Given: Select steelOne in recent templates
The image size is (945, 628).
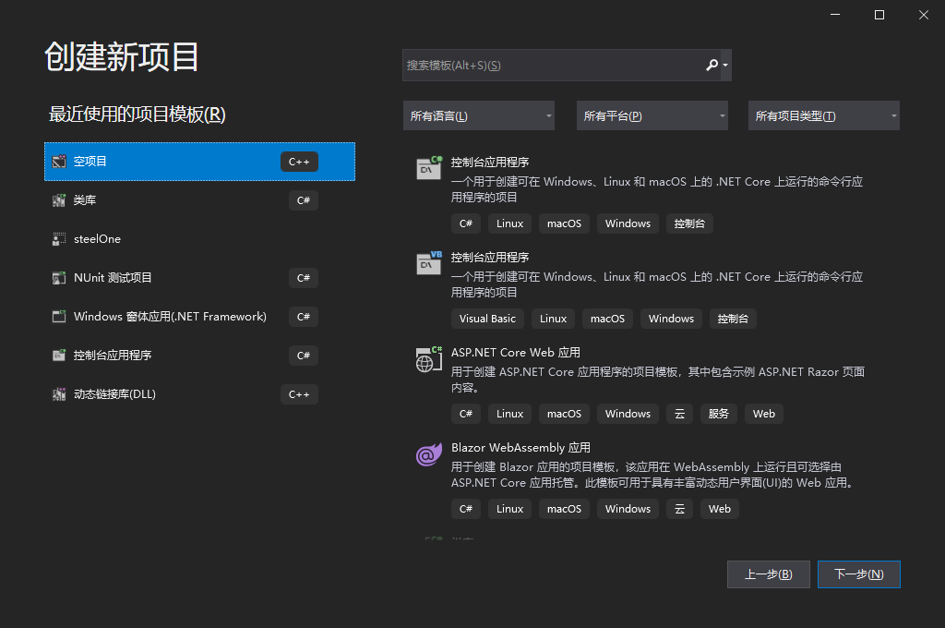Looking at the screenshot, I should pos(199,239).
